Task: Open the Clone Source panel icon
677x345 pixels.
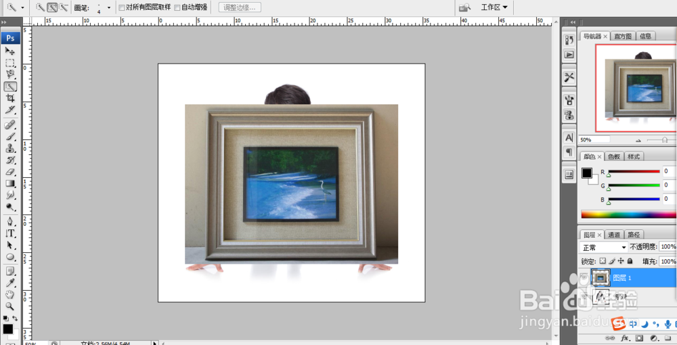Action: pos(569,115)
